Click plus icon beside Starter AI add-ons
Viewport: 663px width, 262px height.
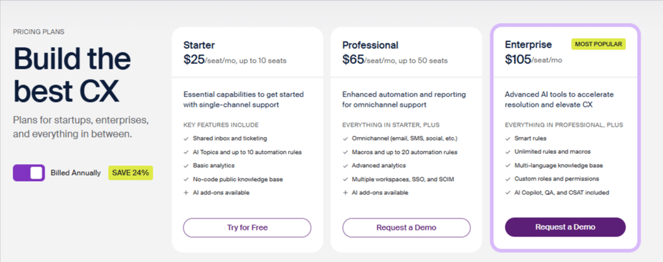pyautogui.click(x=186, y=192)
